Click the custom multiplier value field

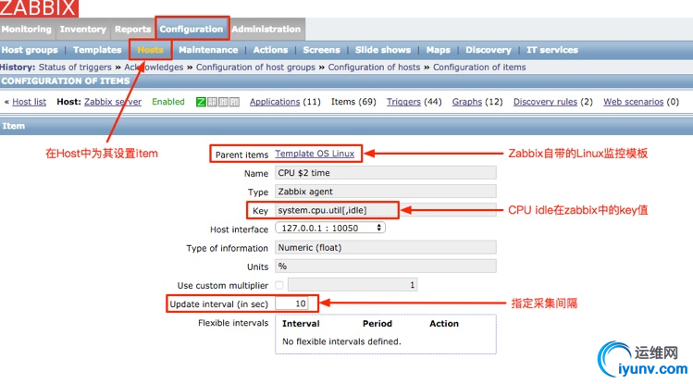coord(353,285)
